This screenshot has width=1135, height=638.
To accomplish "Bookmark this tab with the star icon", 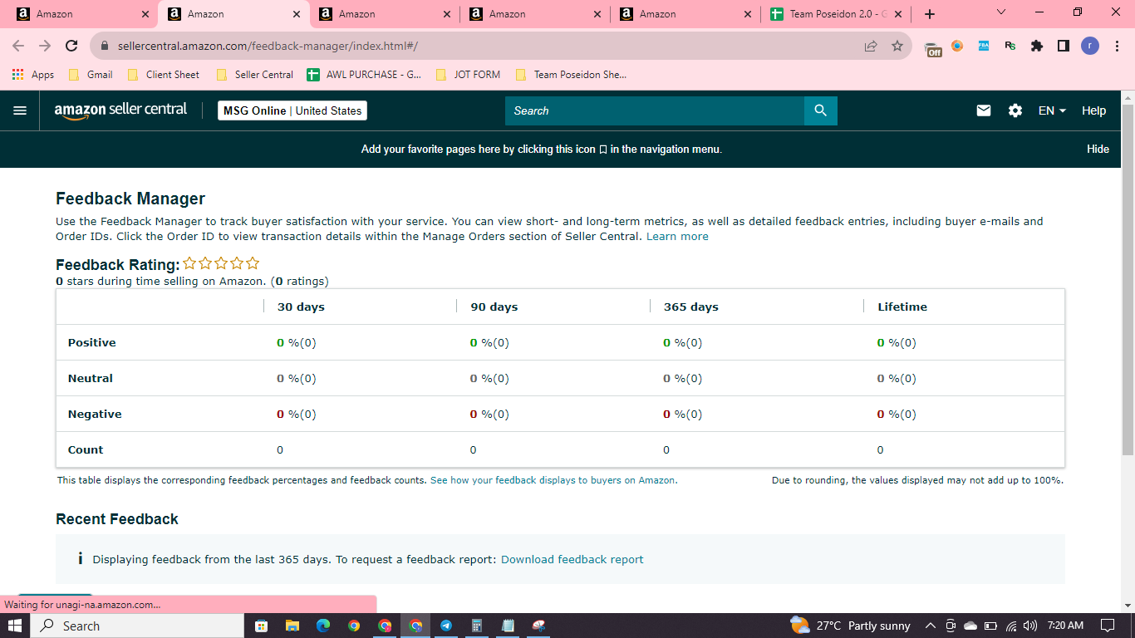I will (x=897, y=46).
